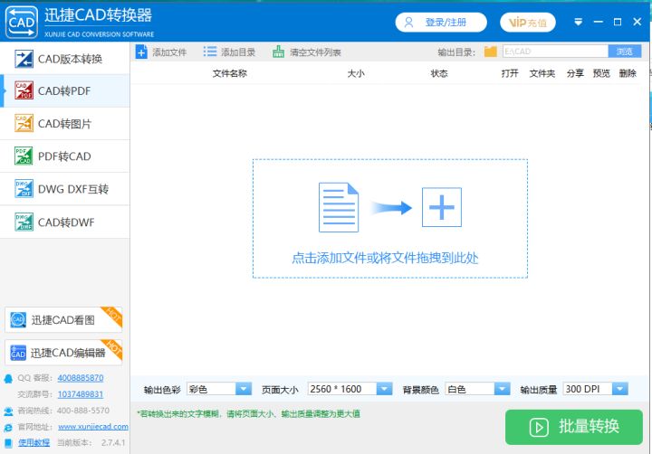Open the title bar dropdown menu icon

(578, 22)
